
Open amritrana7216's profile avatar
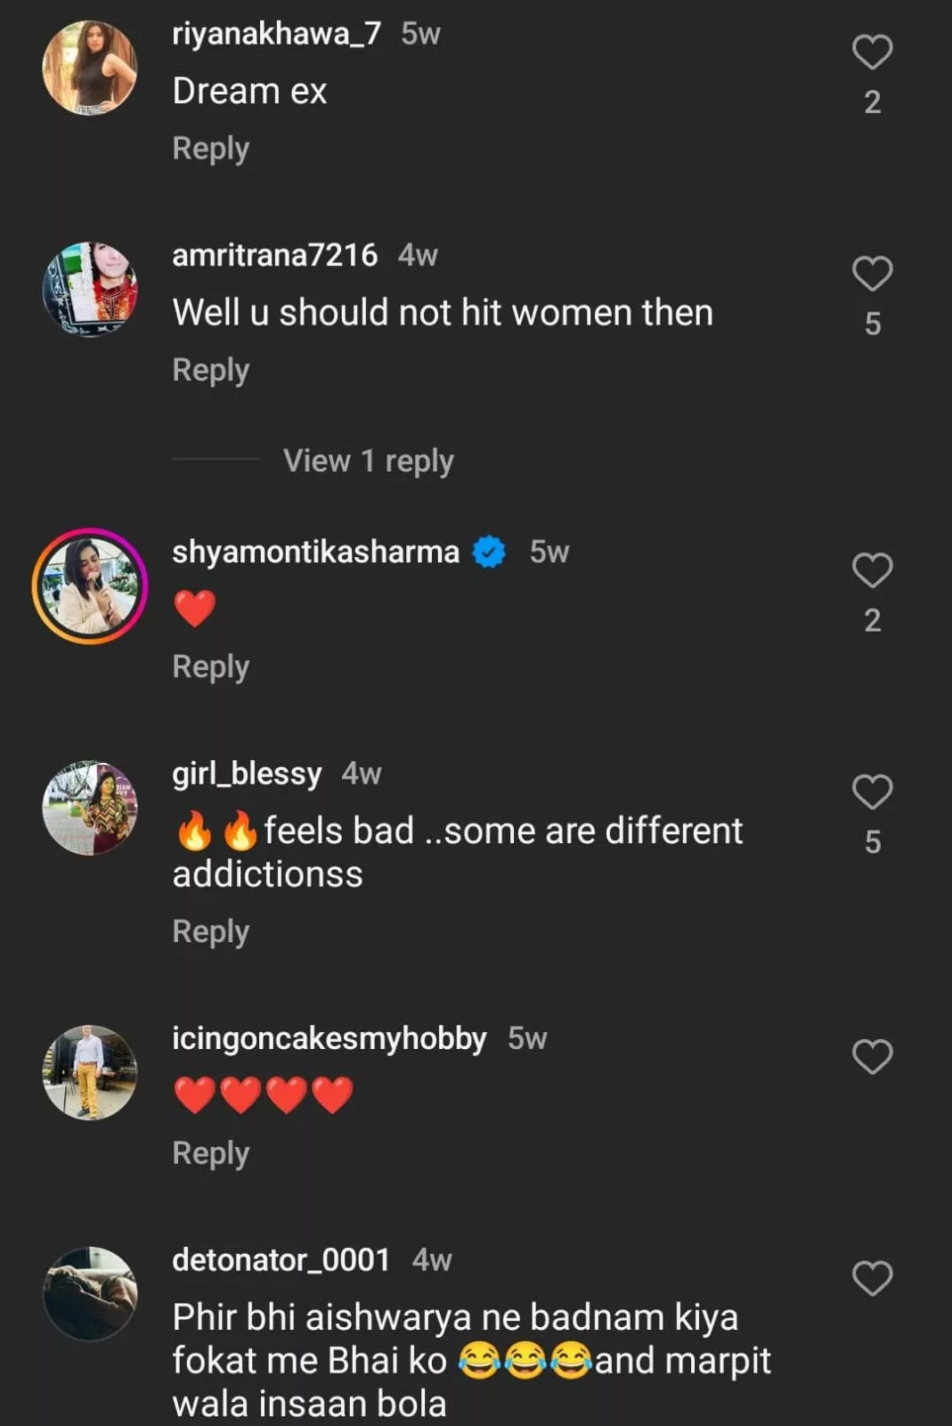90,289
